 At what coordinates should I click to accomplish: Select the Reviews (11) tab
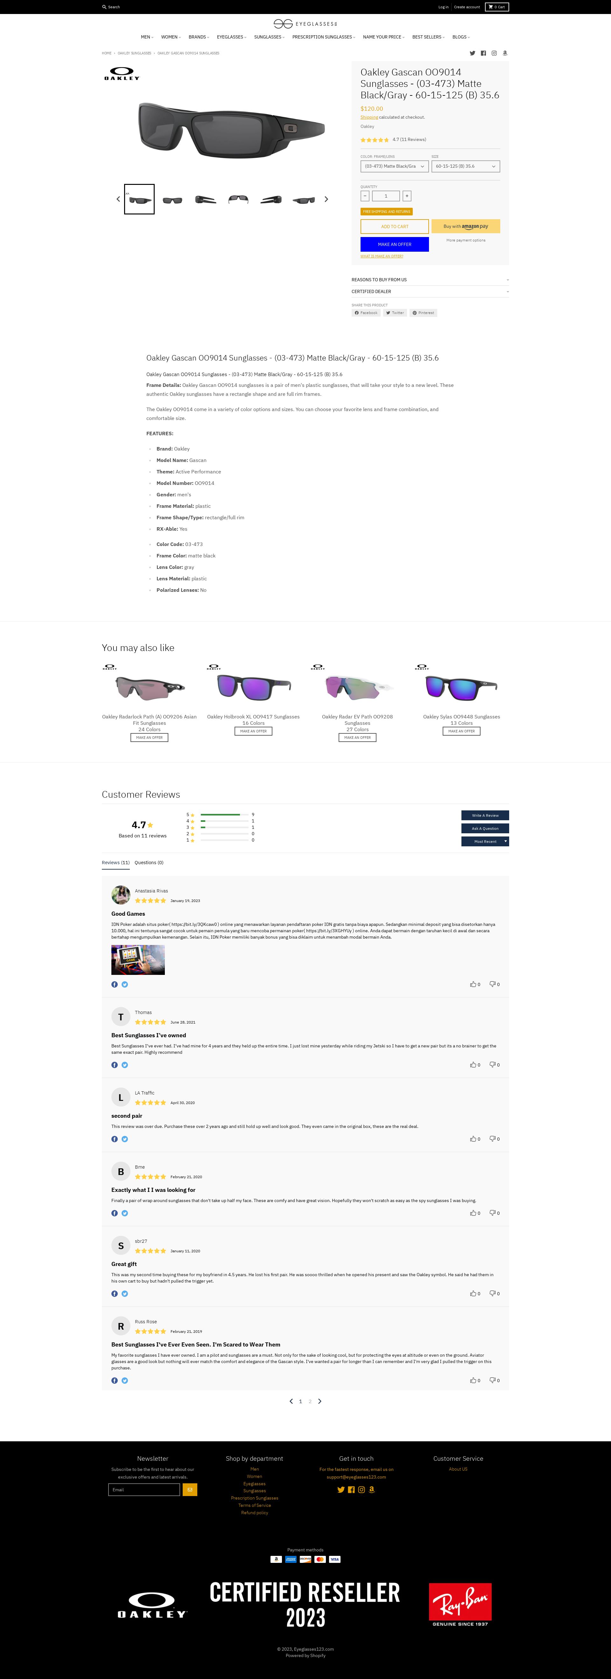[116, 862]
